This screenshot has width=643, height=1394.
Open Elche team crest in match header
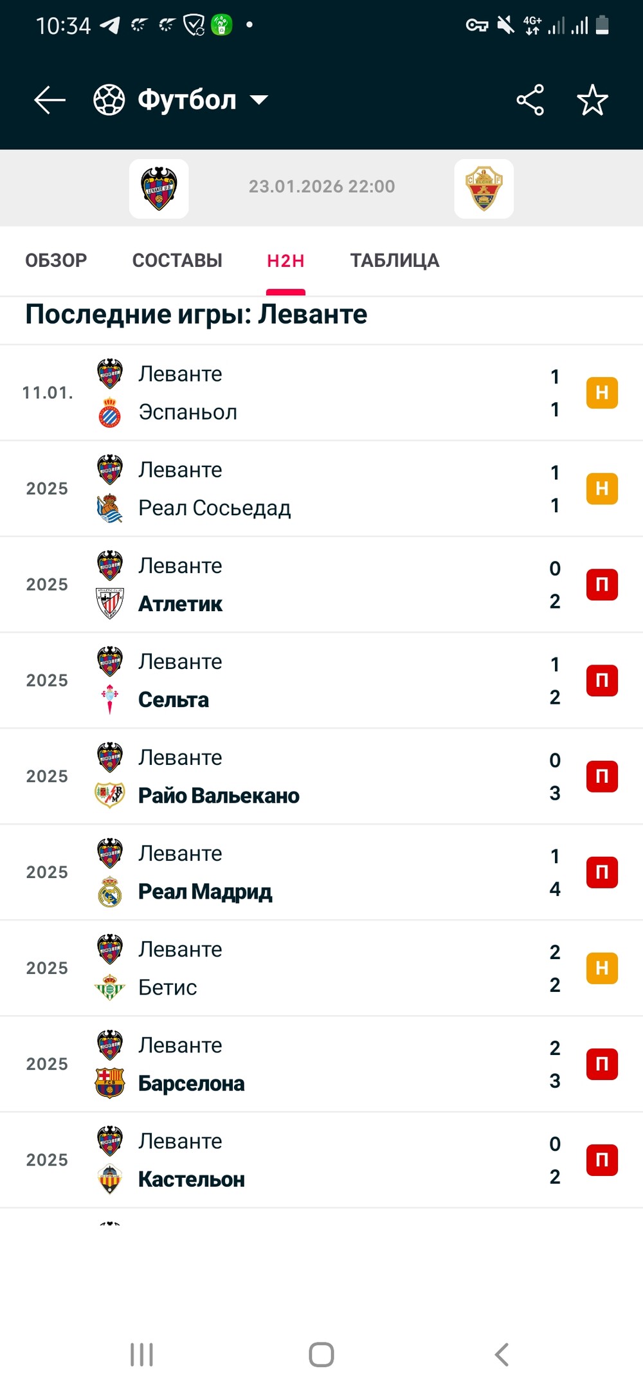(x=484, y=188)
